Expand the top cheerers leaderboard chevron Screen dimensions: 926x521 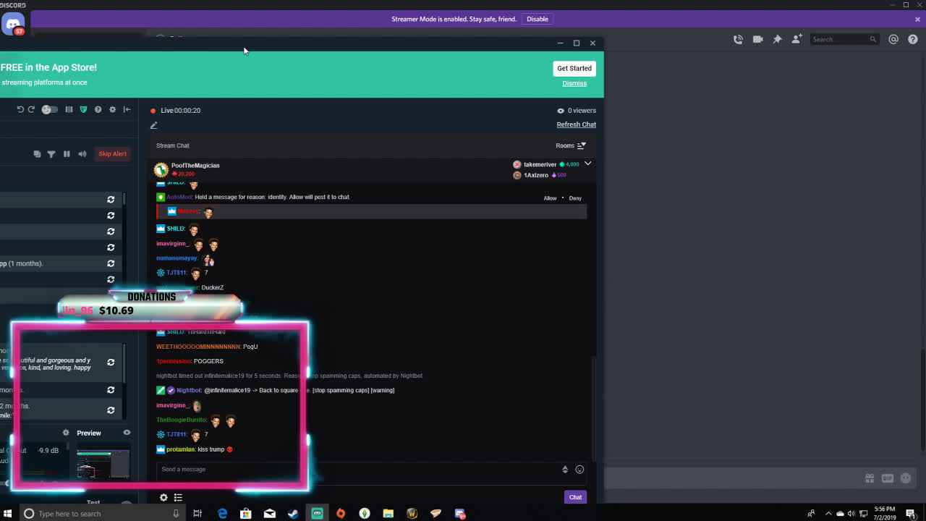point(587,164)
